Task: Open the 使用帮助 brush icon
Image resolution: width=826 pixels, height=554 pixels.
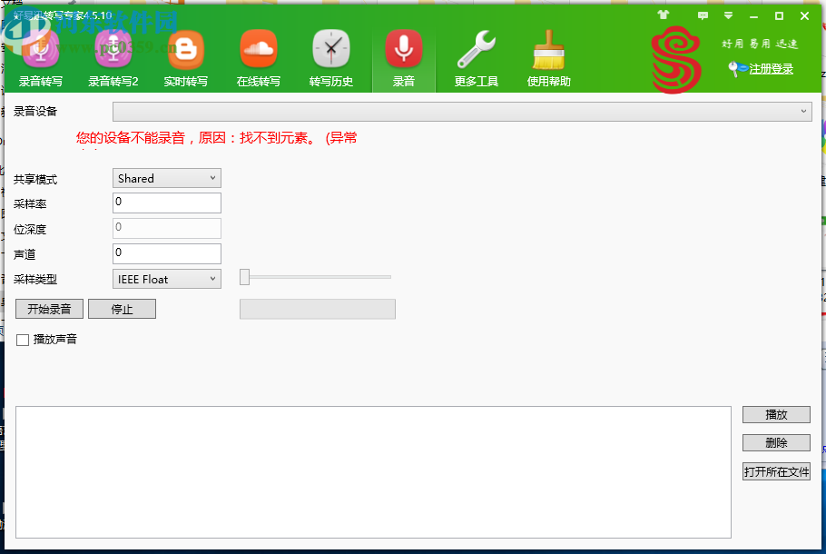Action: tap(549, 59)
